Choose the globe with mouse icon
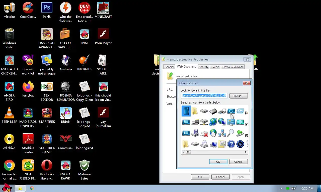 (213, 133)
